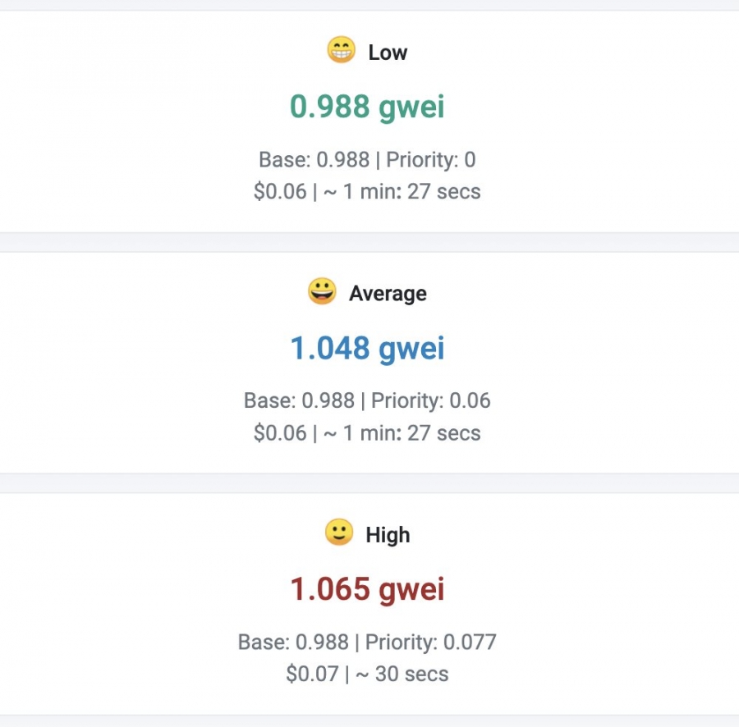739x727 pixels.
Task: Click the blue 1.048 gwei value
Action: pos(367,349)
